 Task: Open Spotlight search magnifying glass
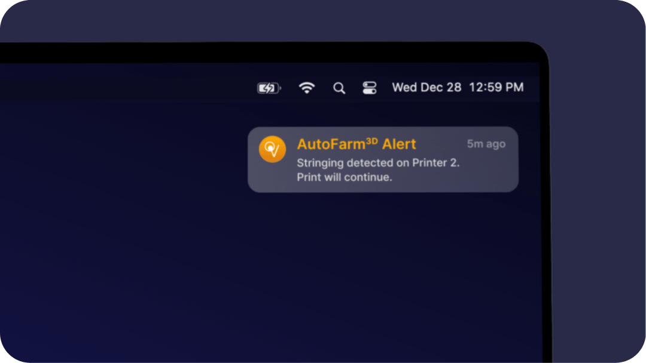[339, 88]
